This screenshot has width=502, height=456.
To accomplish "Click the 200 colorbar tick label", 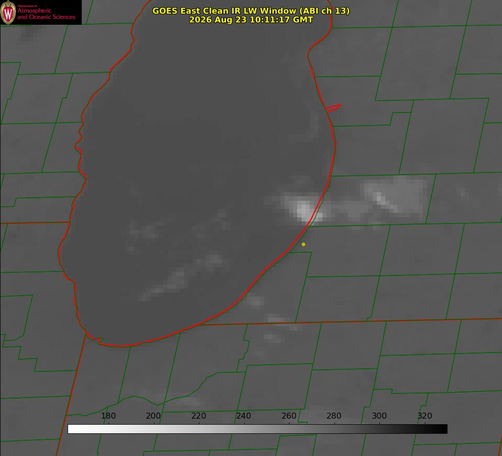I will [x=153, y=416].
